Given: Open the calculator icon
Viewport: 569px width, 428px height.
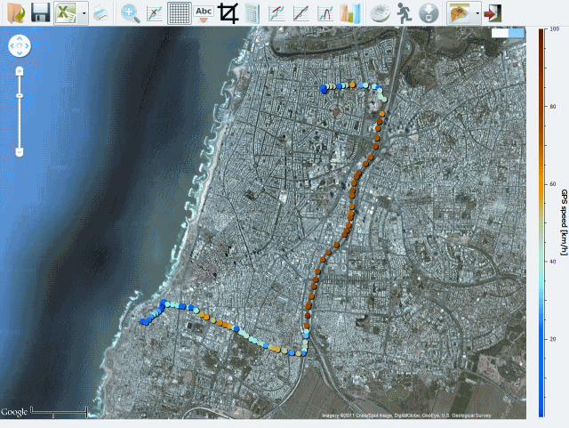Looking at the screenshot, I should (x=252, y=13).
